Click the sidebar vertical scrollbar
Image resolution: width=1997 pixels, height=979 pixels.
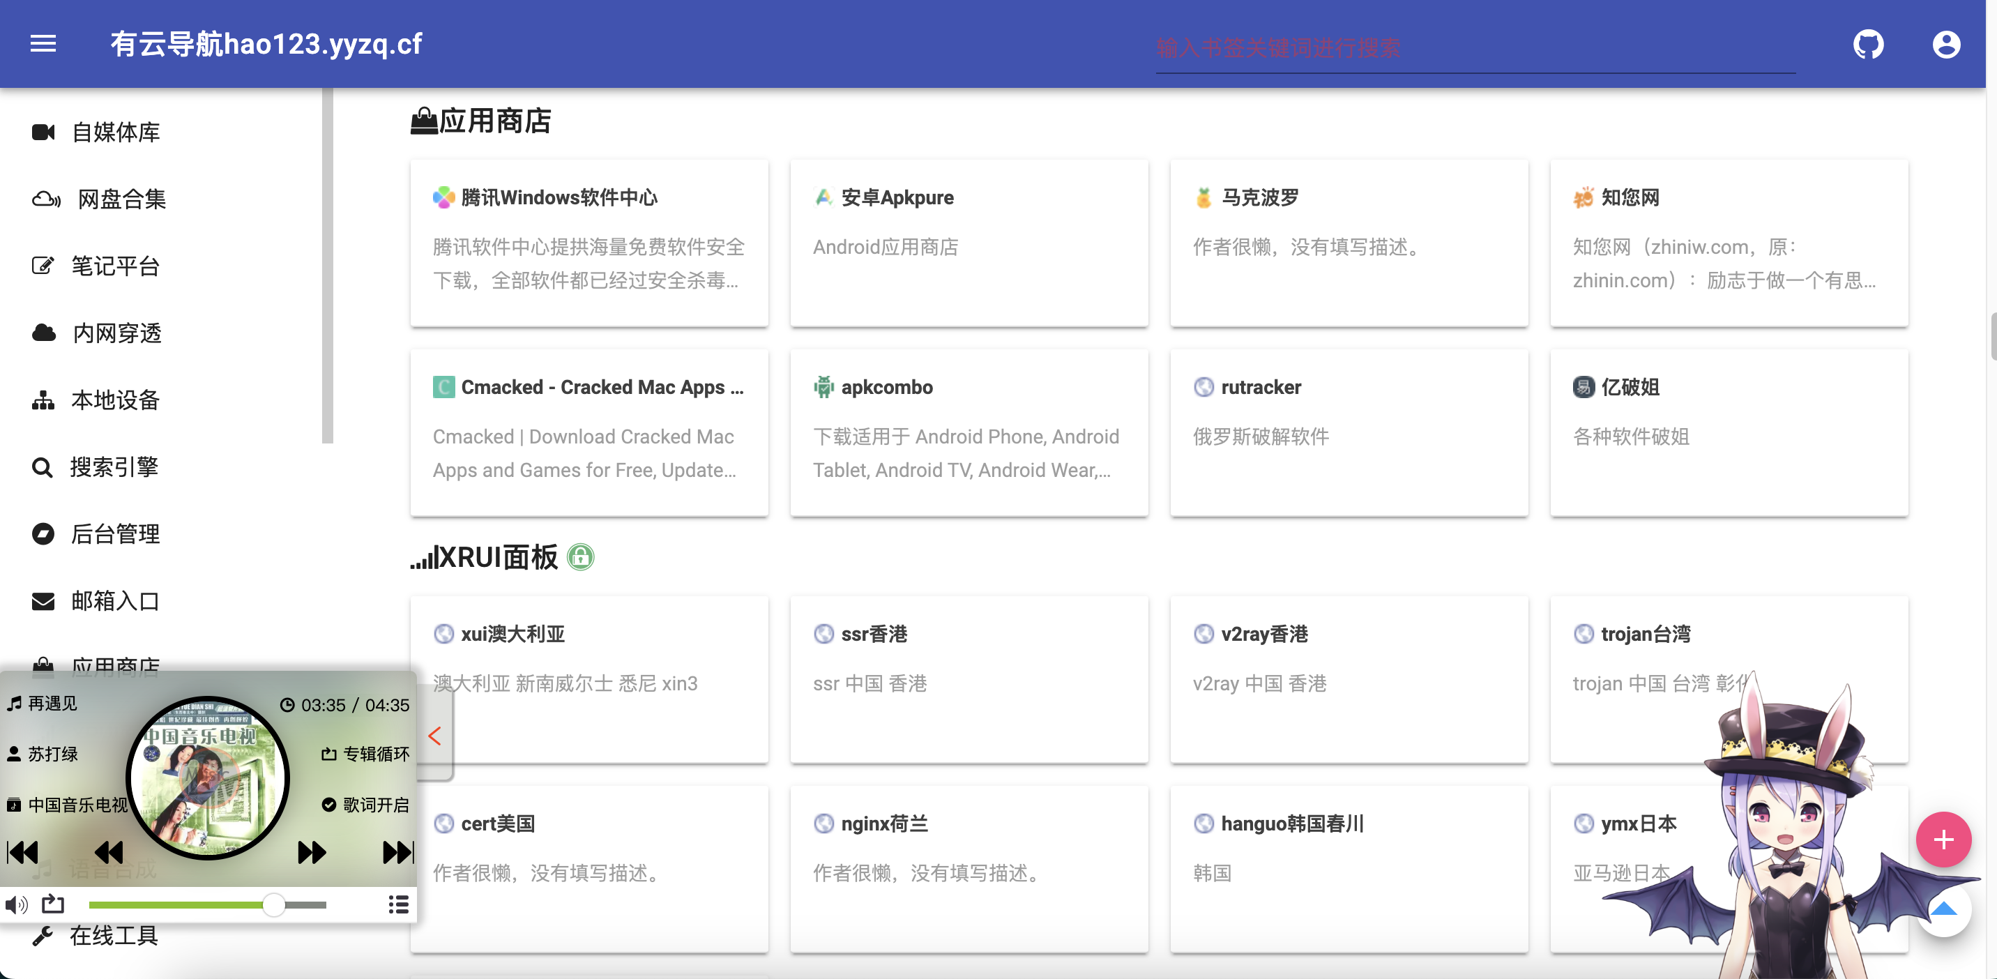tap(327, 265)
